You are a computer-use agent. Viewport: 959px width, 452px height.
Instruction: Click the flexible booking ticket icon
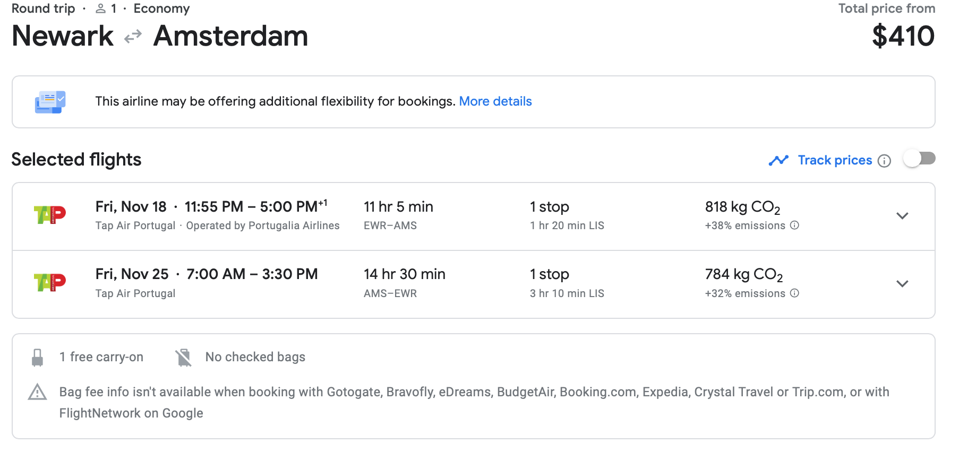[x=50, y=102]
